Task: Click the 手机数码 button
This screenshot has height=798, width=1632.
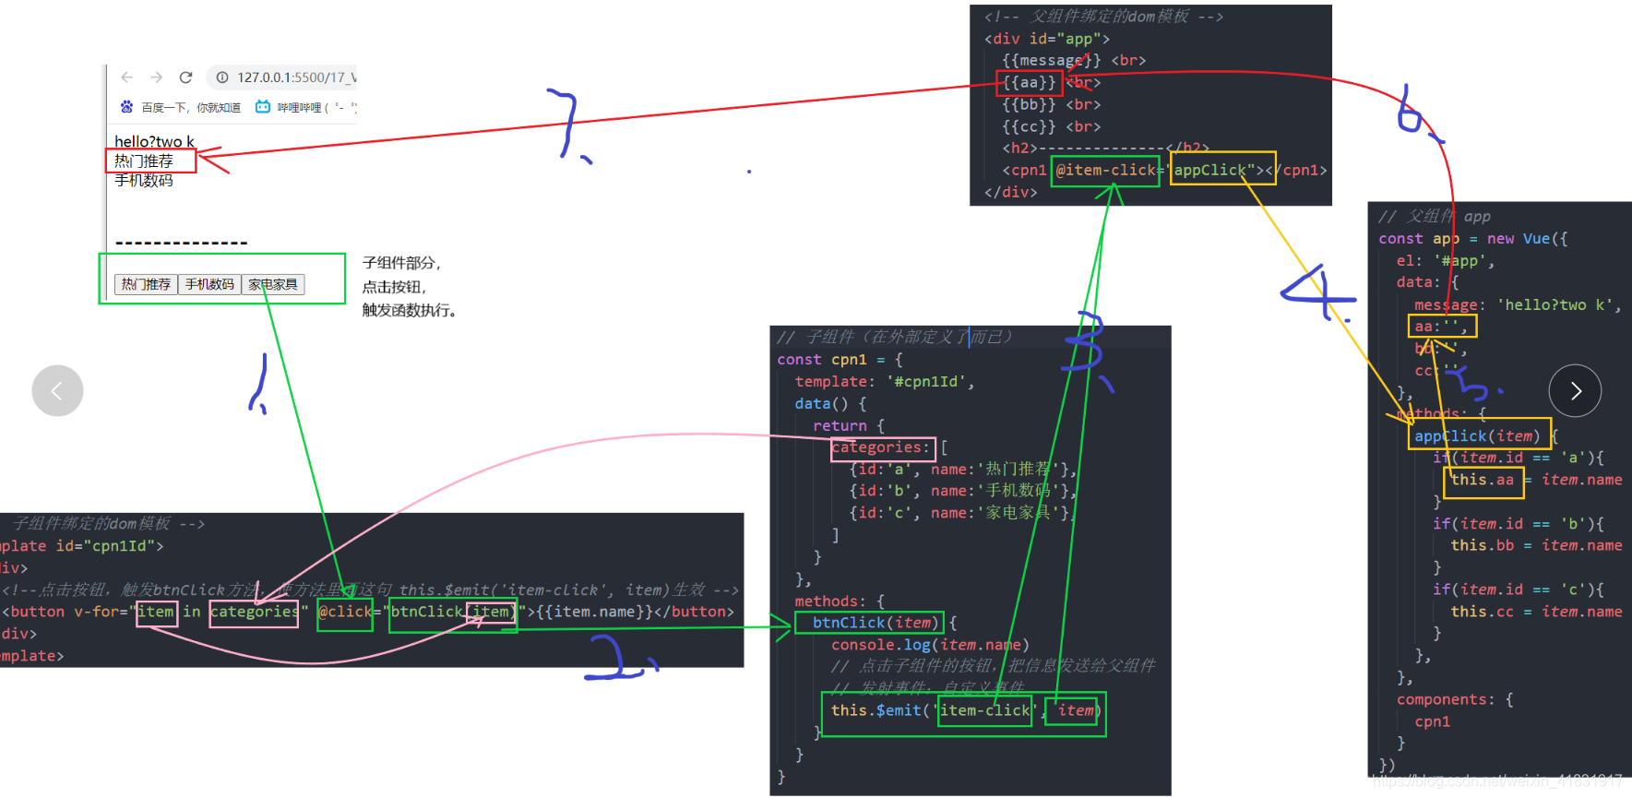Action: 209,284
